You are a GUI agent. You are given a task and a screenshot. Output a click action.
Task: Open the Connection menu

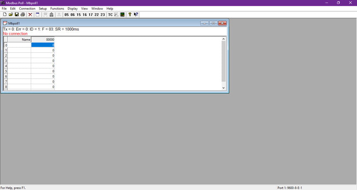(x=27, y=8)
